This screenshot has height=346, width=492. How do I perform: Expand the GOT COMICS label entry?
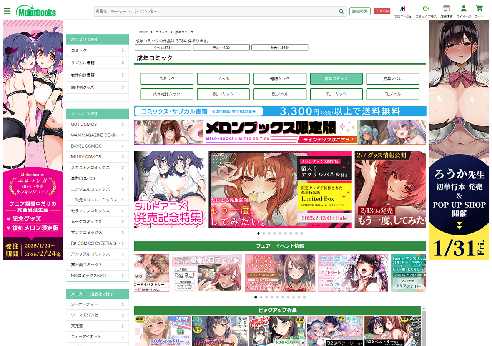[x=97, y=125]
